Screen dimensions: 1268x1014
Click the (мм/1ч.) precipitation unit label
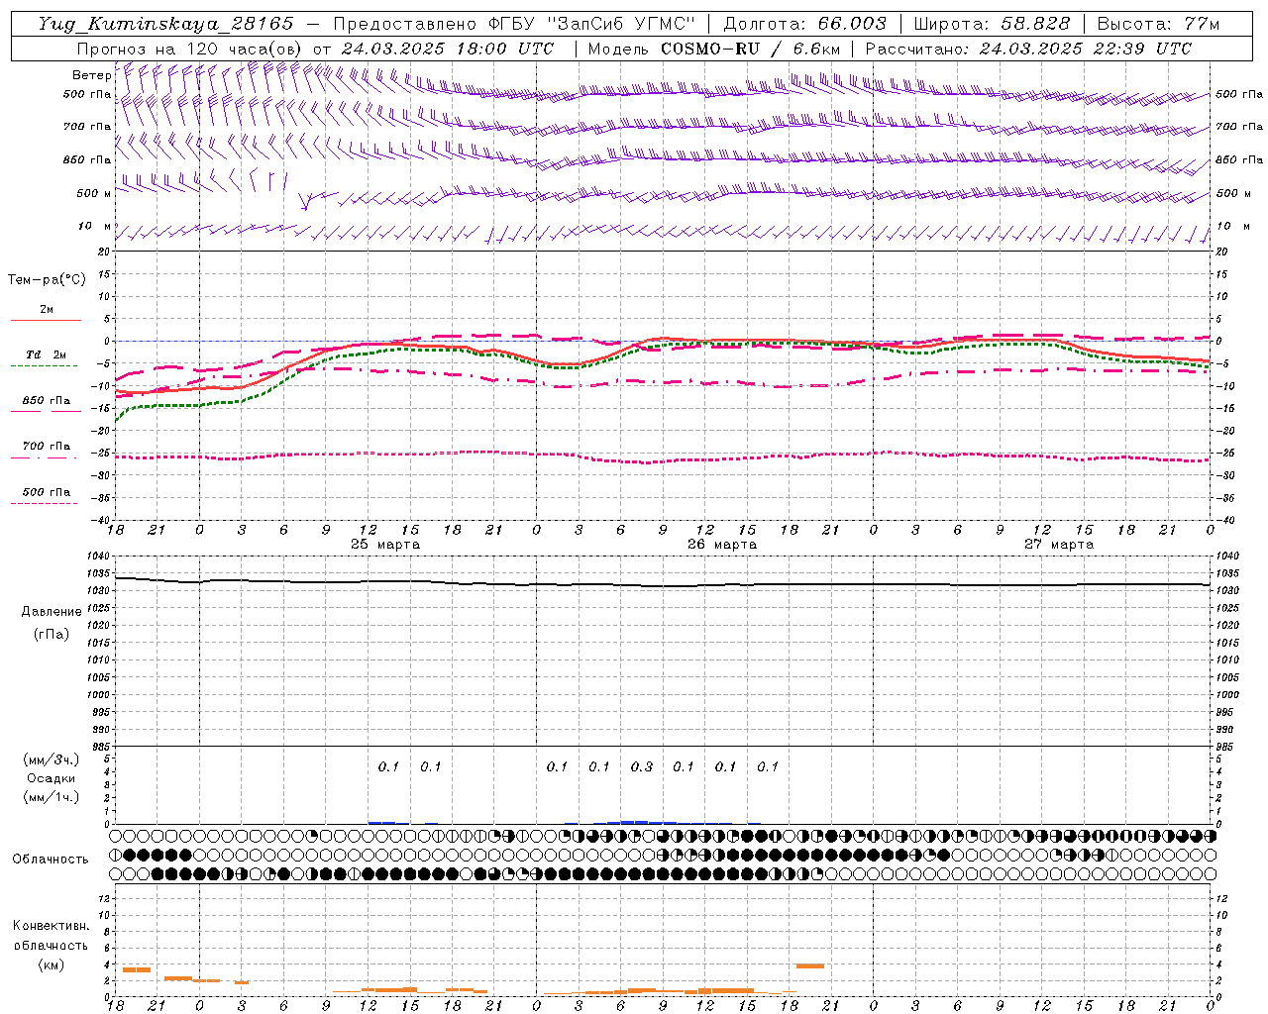[52, 797]
